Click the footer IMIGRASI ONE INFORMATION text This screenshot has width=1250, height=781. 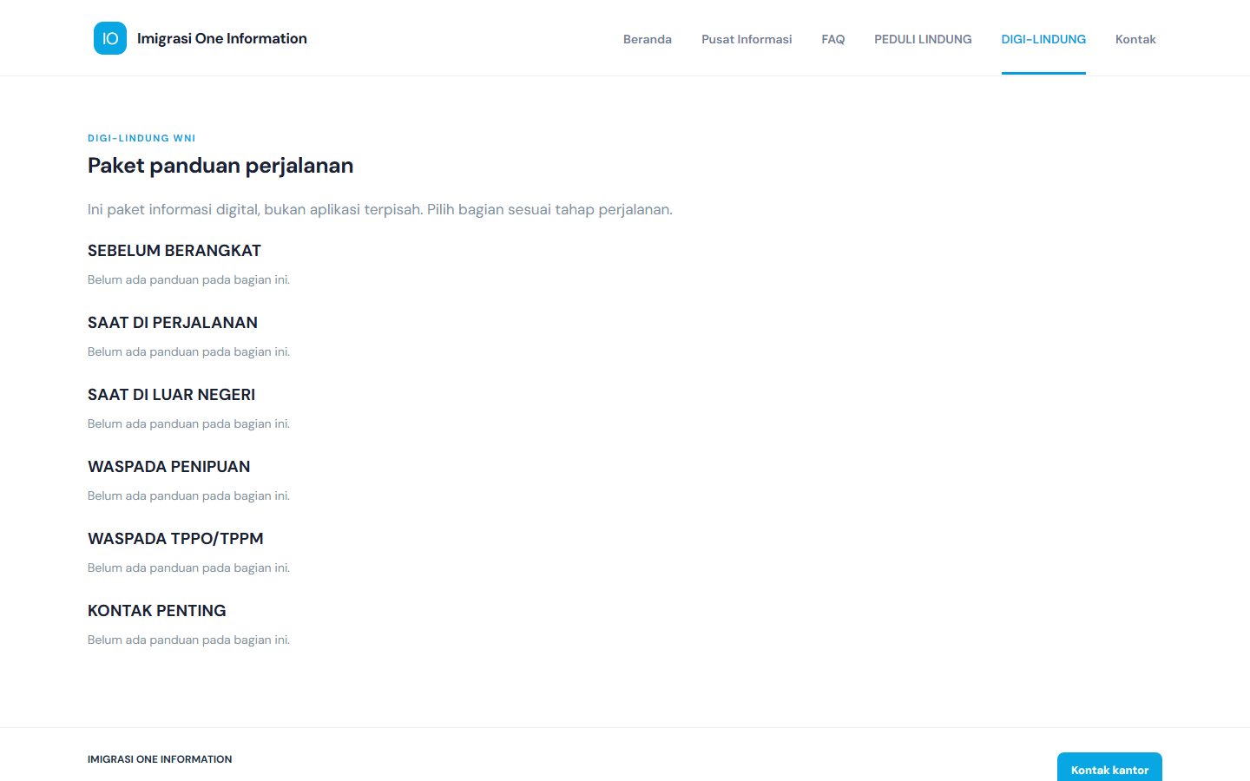pos(160,759)
